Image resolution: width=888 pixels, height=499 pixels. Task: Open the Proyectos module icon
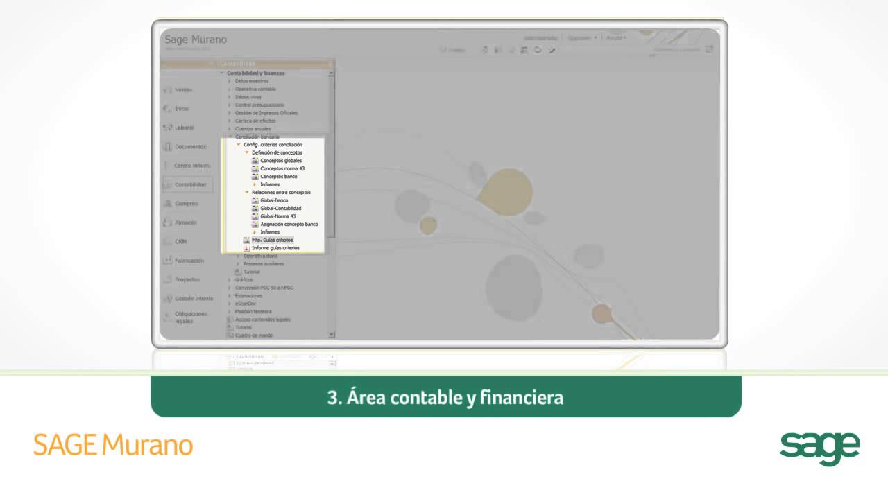click(167, 279)
